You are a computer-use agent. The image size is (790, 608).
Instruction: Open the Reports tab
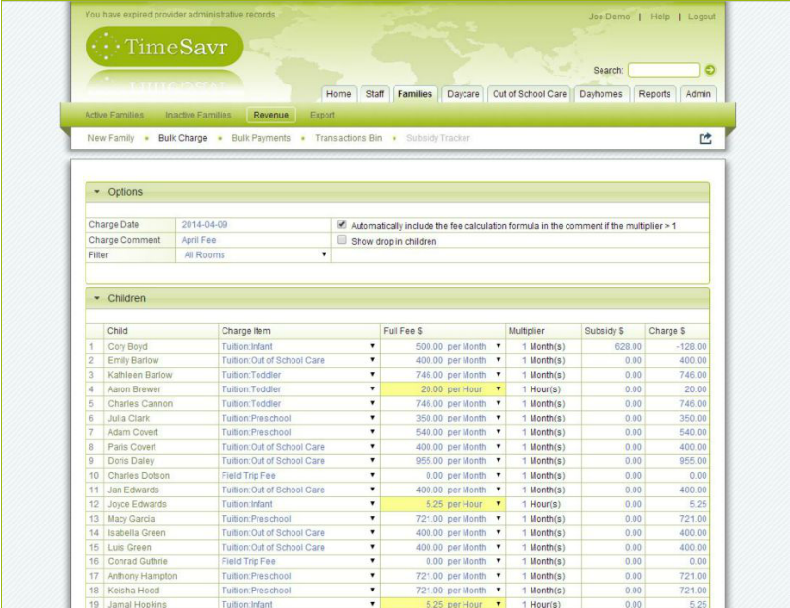655,94
